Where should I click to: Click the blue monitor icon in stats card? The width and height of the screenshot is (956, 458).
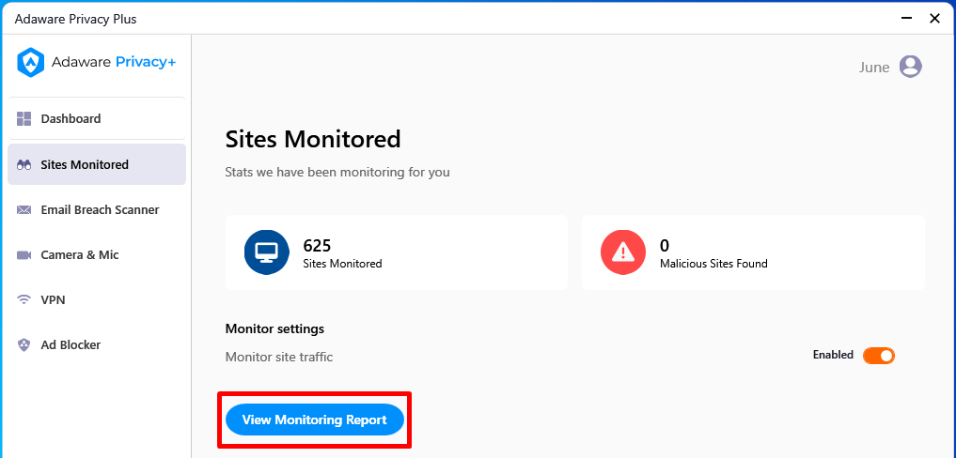266,252
